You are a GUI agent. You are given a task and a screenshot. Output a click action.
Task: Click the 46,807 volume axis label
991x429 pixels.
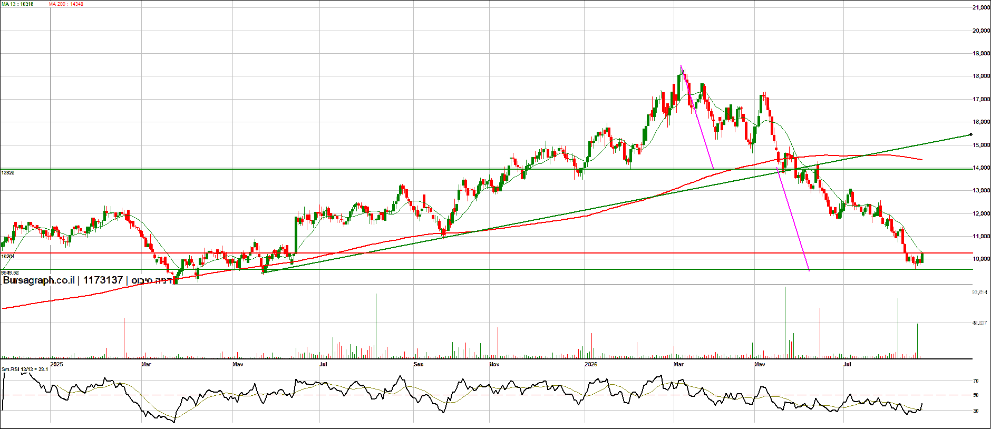980,323
